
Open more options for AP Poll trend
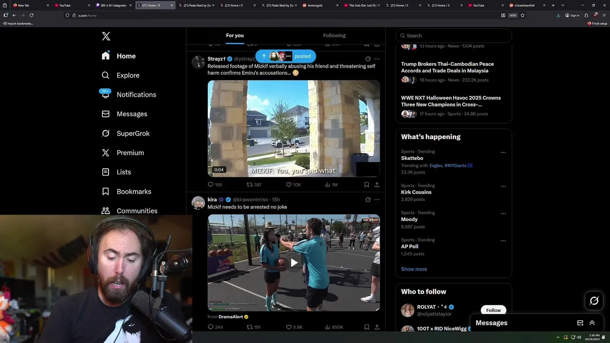click(x=503, y=241)
